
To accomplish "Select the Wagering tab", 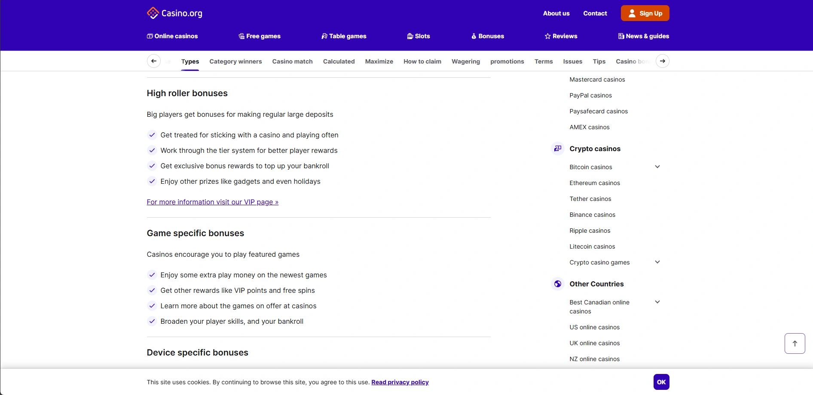I will (466, 61).
